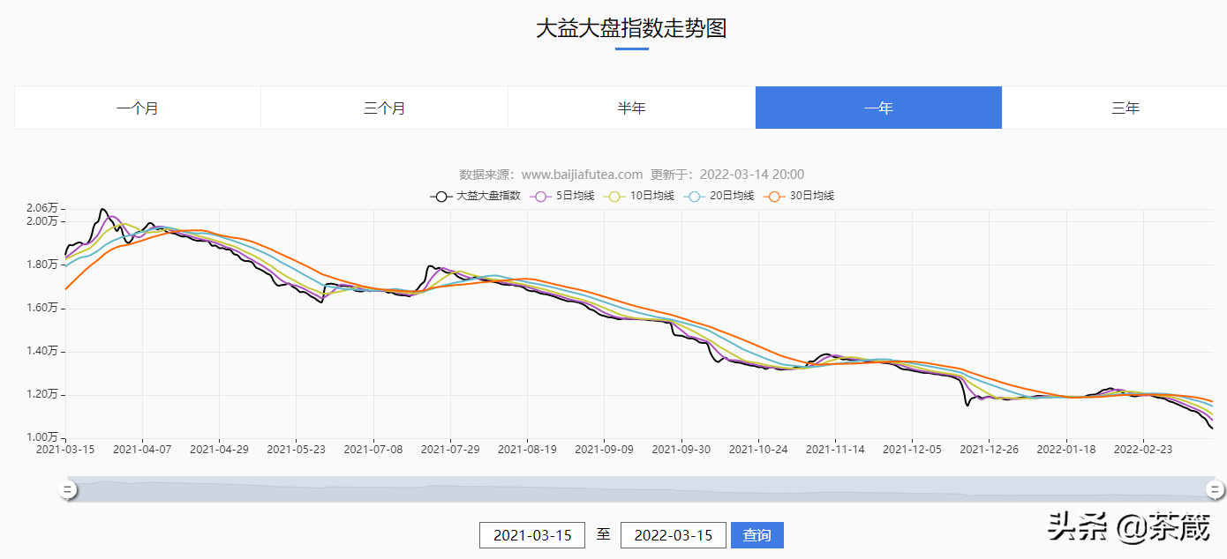This screenshot has height=559, width=1227.
Task: Click the data zoom range bar
Action: [x=641, y=490]
